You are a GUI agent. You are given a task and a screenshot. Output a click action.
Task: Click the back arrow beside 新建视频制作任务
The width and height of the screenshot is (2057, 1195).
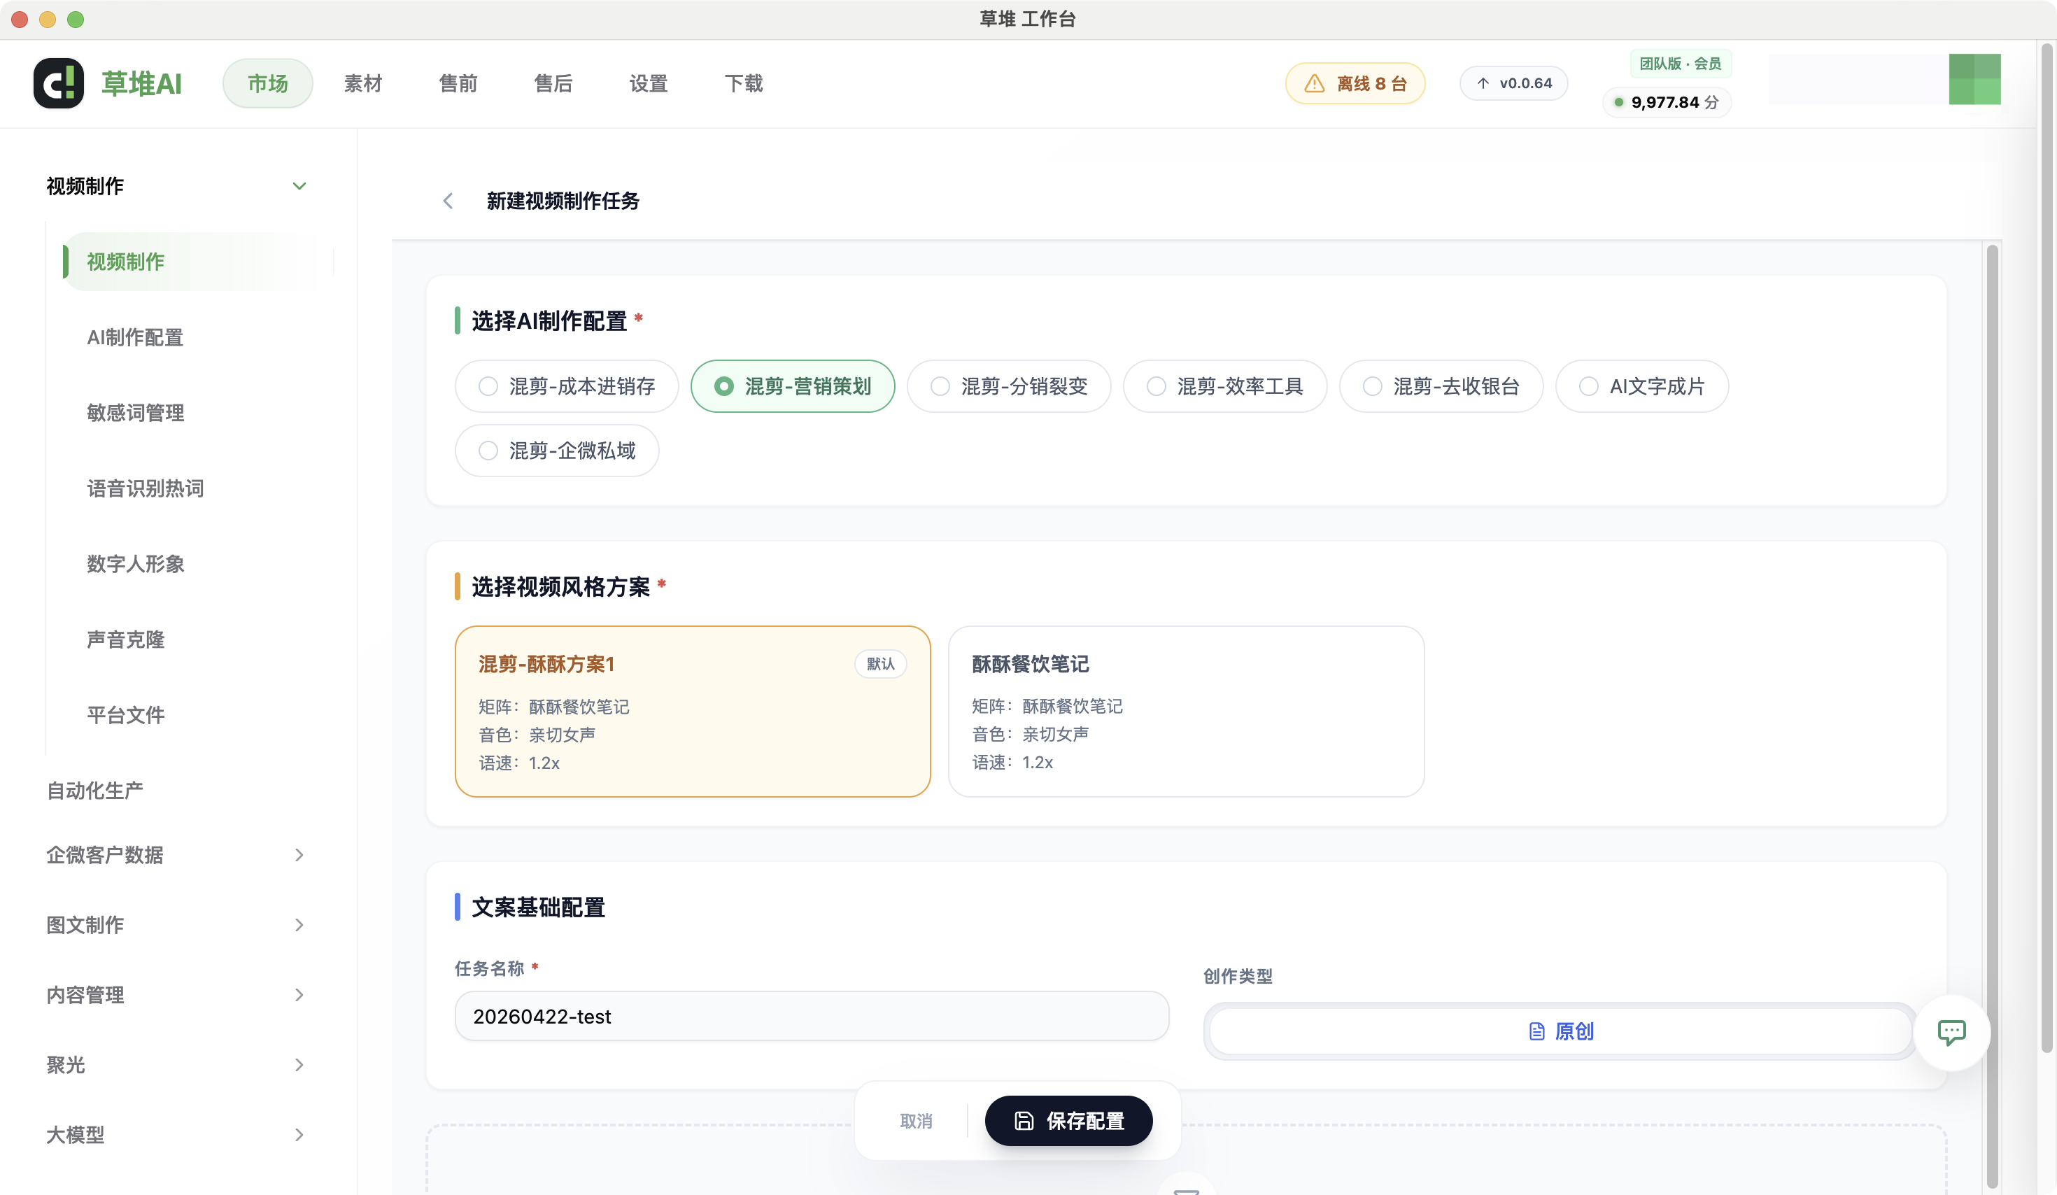pos(447,201)
